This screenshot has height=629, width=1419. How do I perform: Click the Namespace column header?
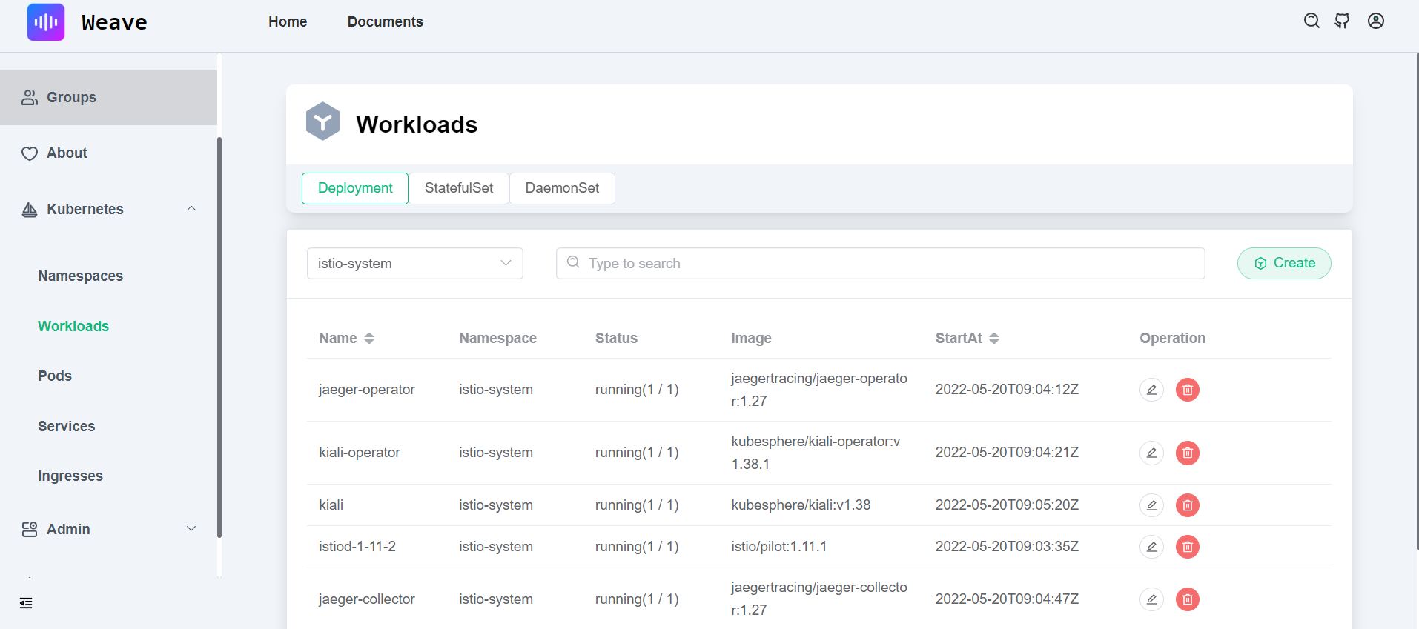click(x=497, y=339)
